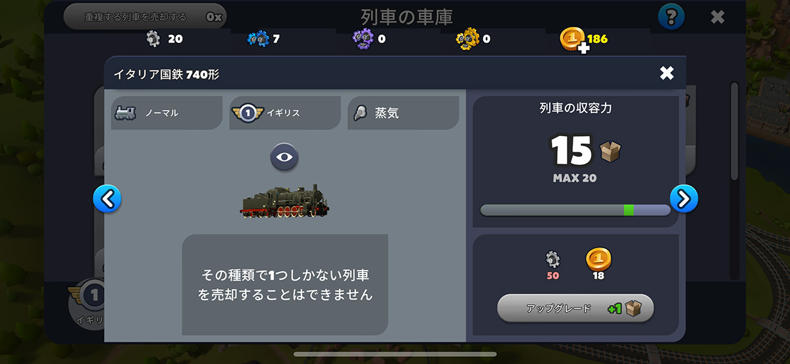The height and width of the screenshot is (364, 790).
Task: Click the blue gear parts counter showing 7
Action: coord(263,39)
